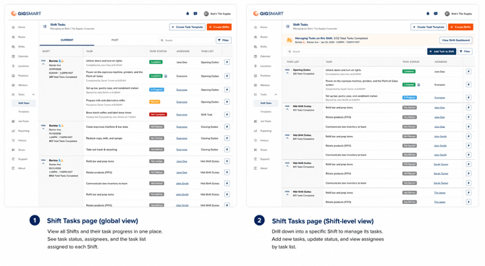
Task: Open Locations in the global view sidebar
Action: pos(20,66)
